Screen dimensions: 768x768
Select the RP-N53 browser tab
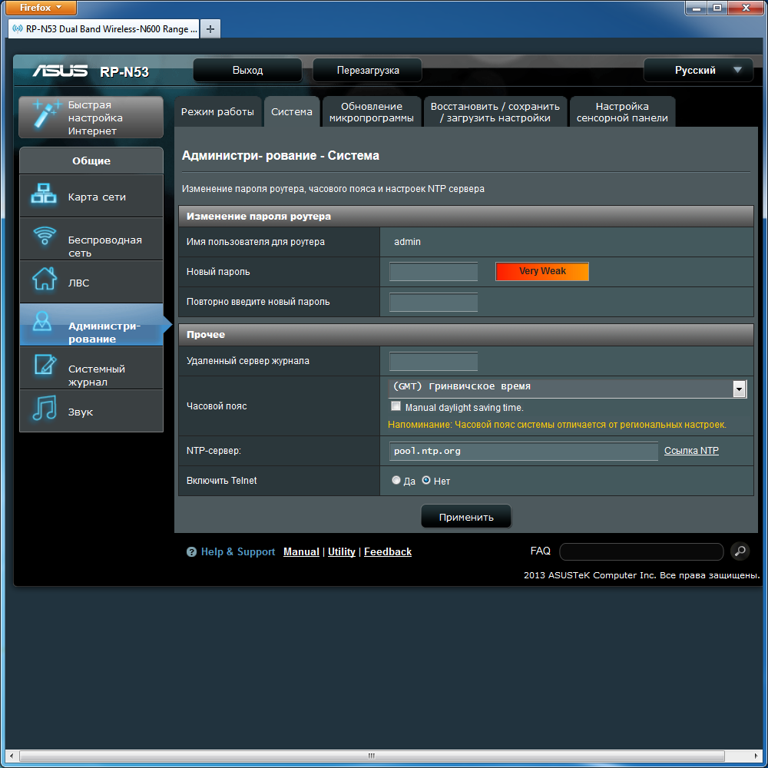104,29
